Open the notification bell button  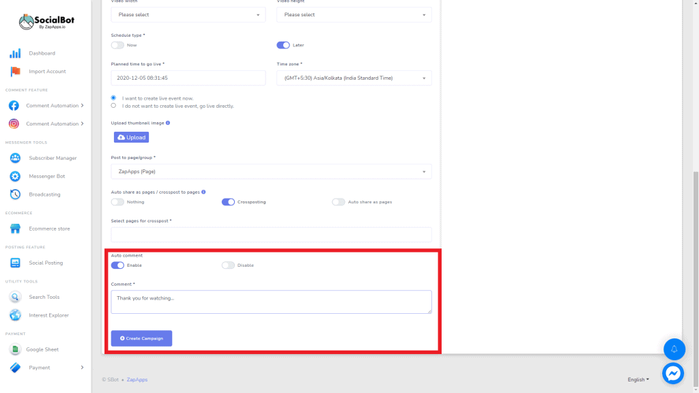pyautogui.click(x=674, y=349)
